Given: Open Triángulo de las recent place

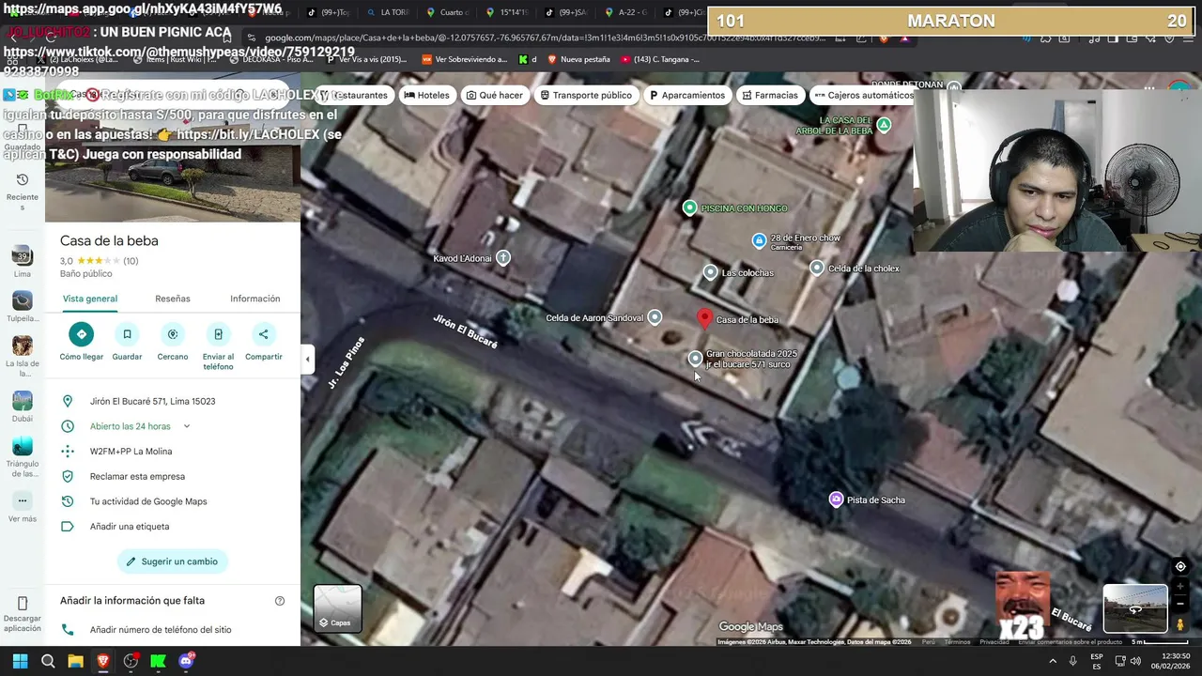Looking at the screenshot, I should tap(23, 446).
